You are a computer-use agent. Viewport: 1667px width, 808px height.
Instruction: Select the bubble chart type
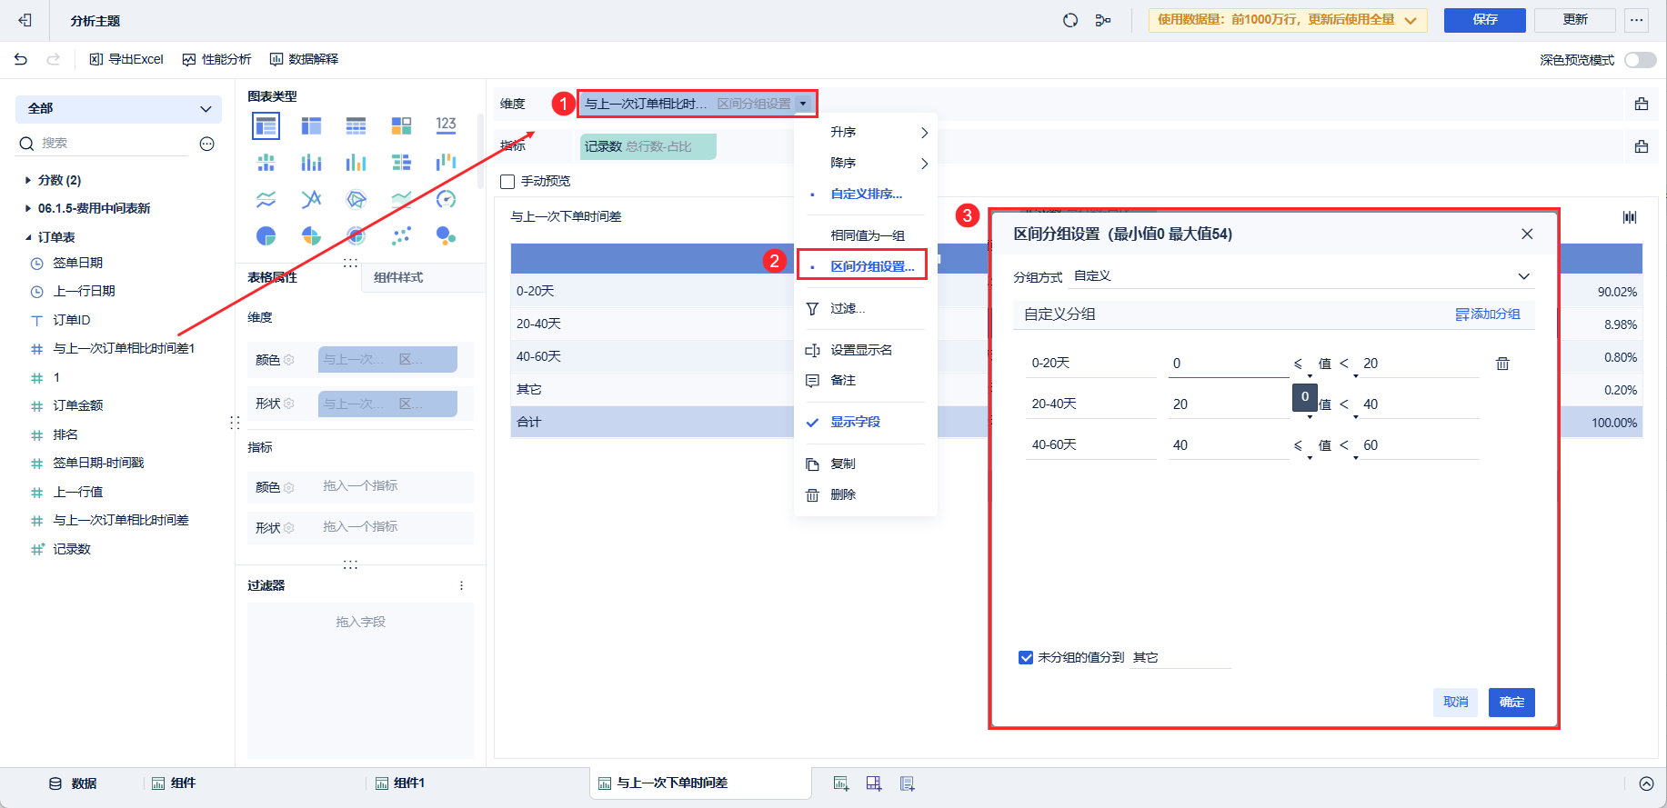pyautogui.click(x=446, y=236)
